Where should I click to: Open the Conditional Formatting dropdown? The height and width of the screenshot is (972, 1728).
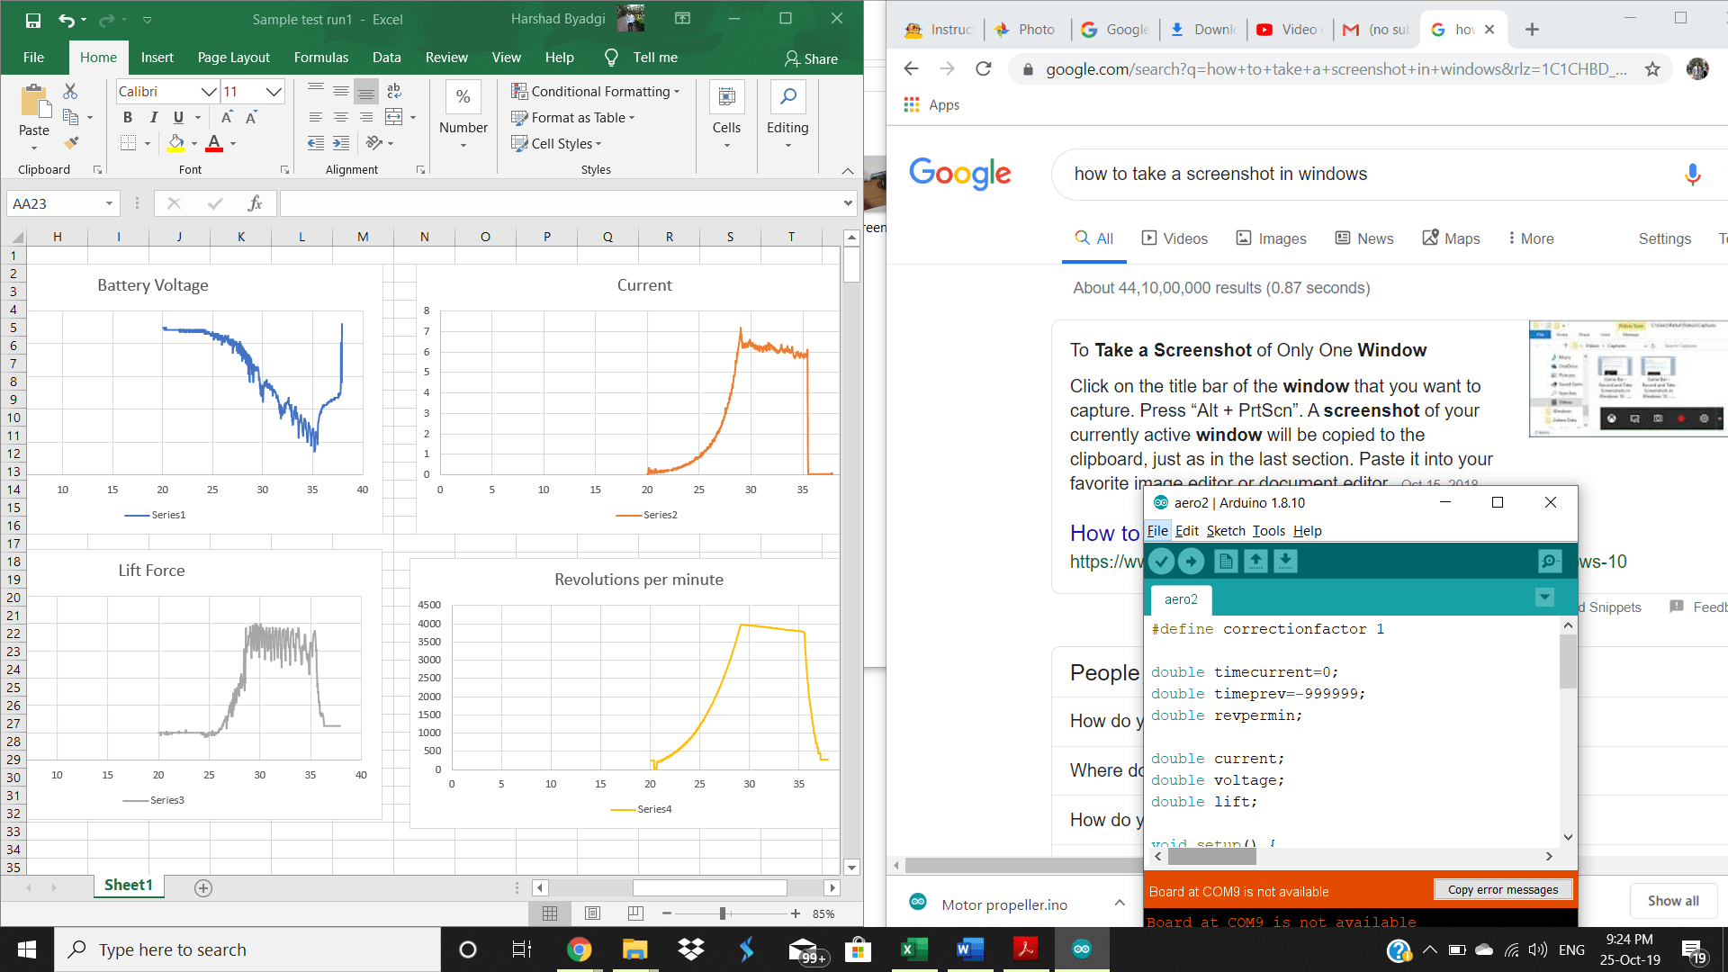595,92
